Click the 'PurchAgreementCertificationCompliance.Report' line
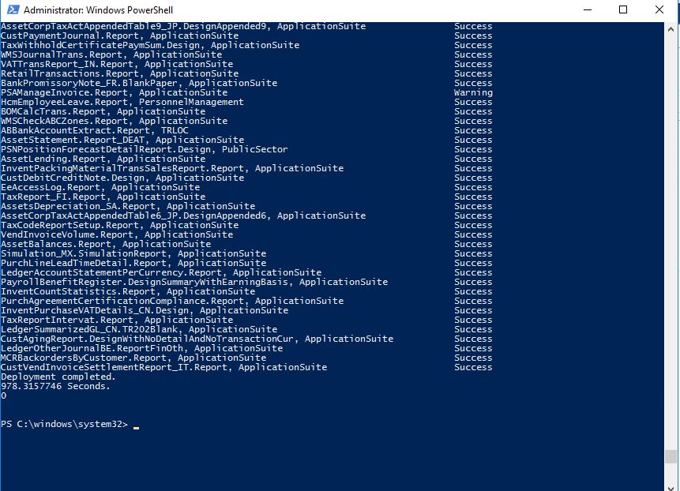This screenshot has height=491, width=680. [x=172, y=301]
